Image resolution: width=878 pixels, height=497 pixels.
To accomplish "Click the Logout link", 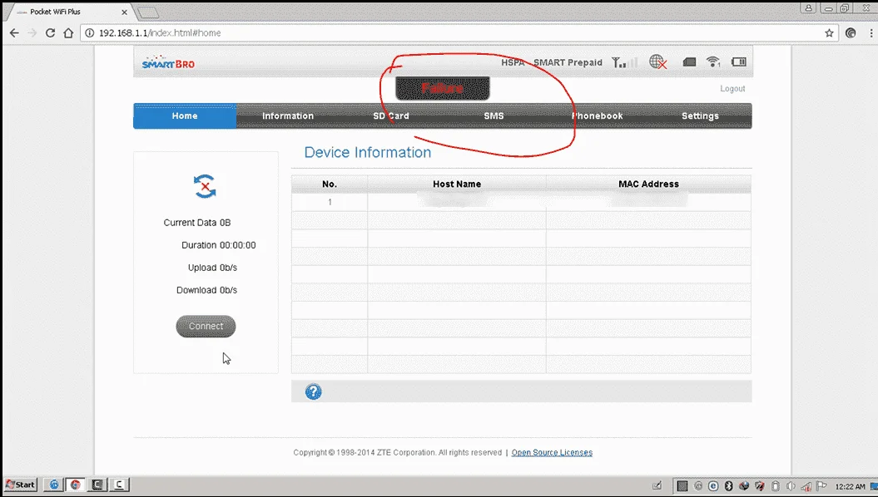I will pyautogui.click(x=732, y=88).
